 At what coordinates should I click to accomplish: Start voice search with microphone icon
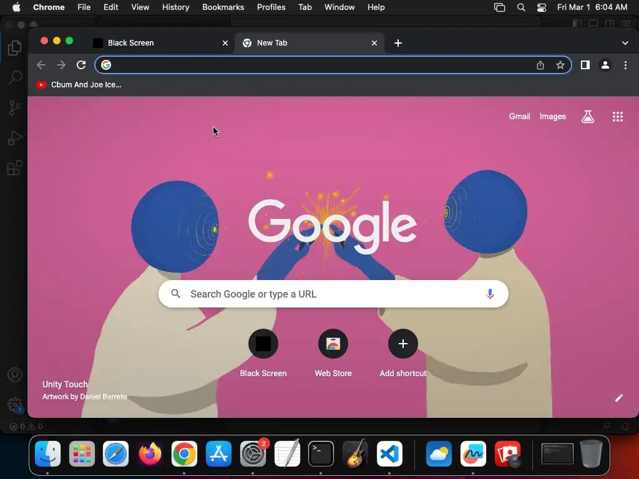(x=490, y=294)
